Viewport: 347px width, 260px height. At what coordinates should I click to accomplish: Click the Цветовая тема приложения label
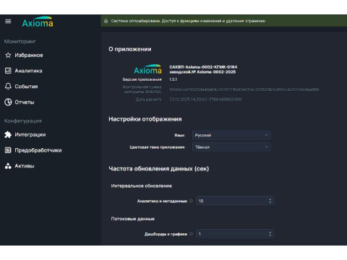pyautogui.click(x=157, y=147)
